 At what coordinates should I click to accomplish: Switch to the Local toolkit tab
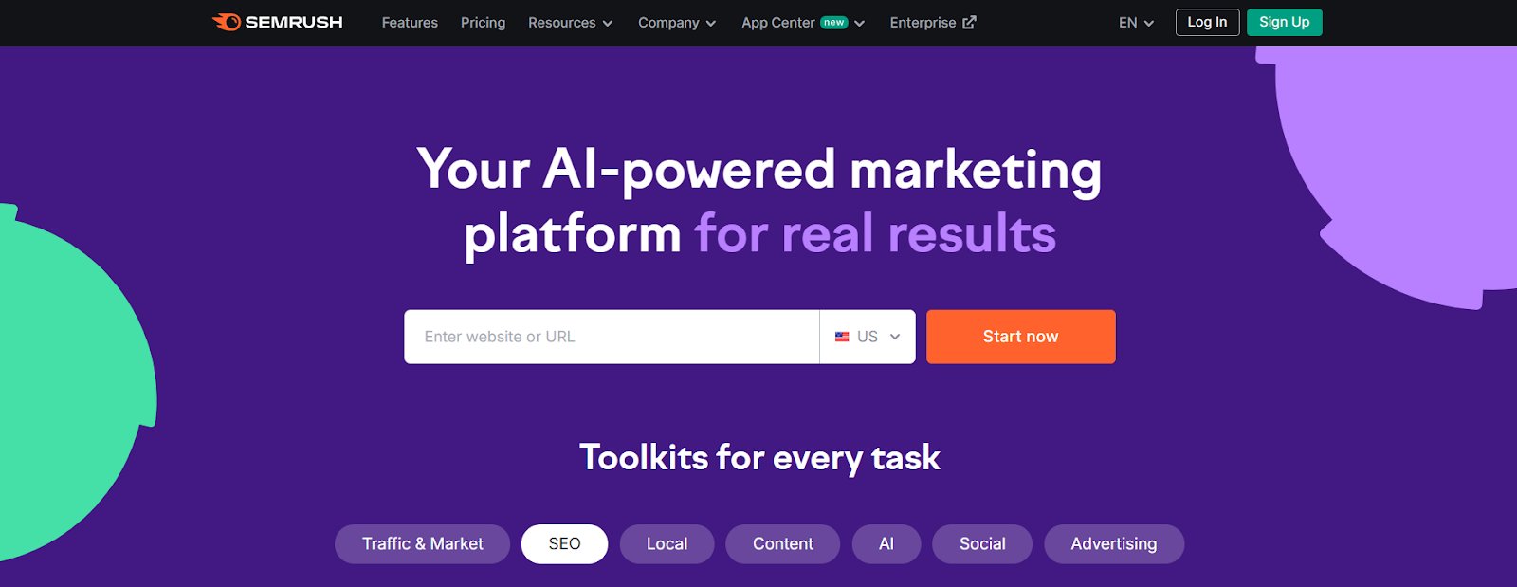click(x=667, y=544)
